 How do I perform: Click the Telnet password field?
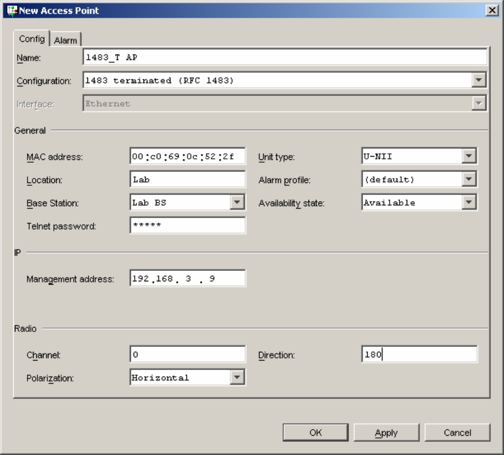[188, 225]
